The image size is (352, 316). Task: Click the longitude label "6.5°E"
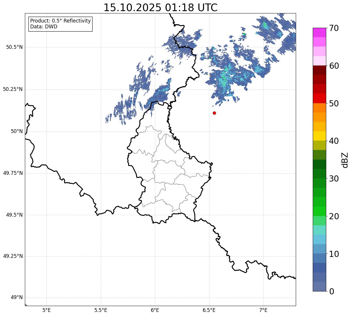tap(209, 310)
